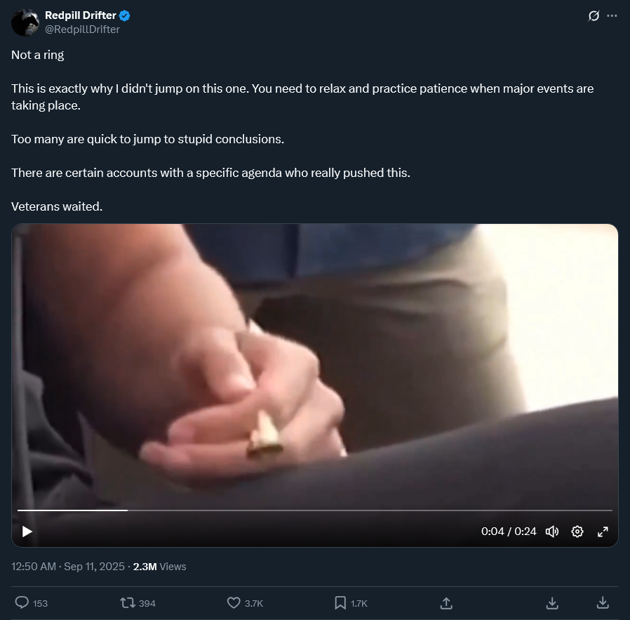This screenshot has height=620, width=630.
Task: Expand video to fullscreen
Action: point(603,532)
